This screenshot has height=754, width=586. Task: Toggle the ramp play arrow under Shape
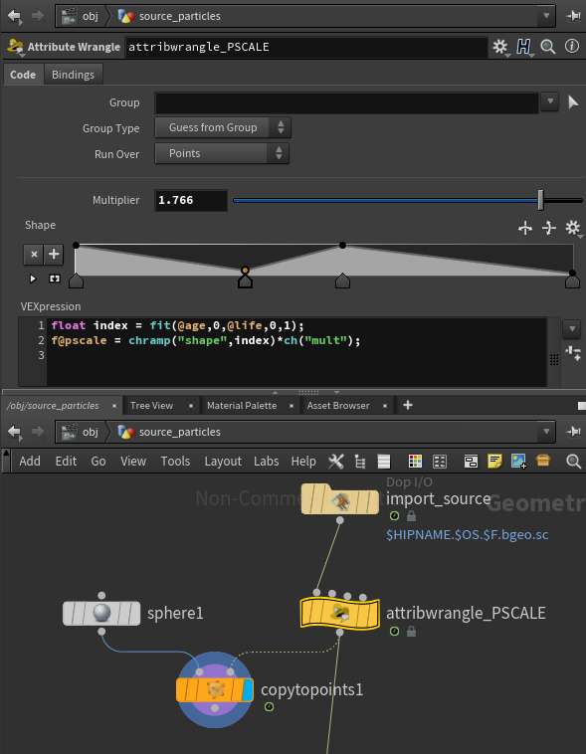click(33, 279)
